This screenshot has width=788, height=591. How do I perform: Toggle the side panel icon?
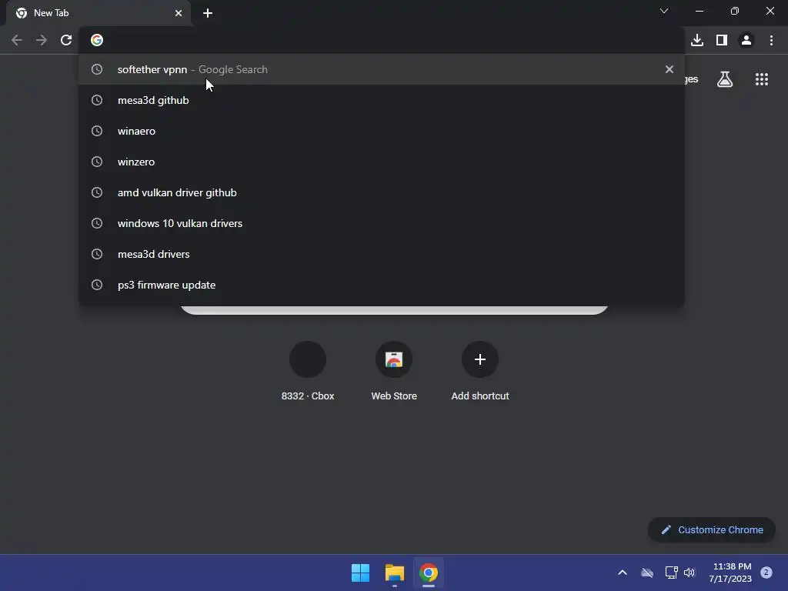click(x=722, y=40)
